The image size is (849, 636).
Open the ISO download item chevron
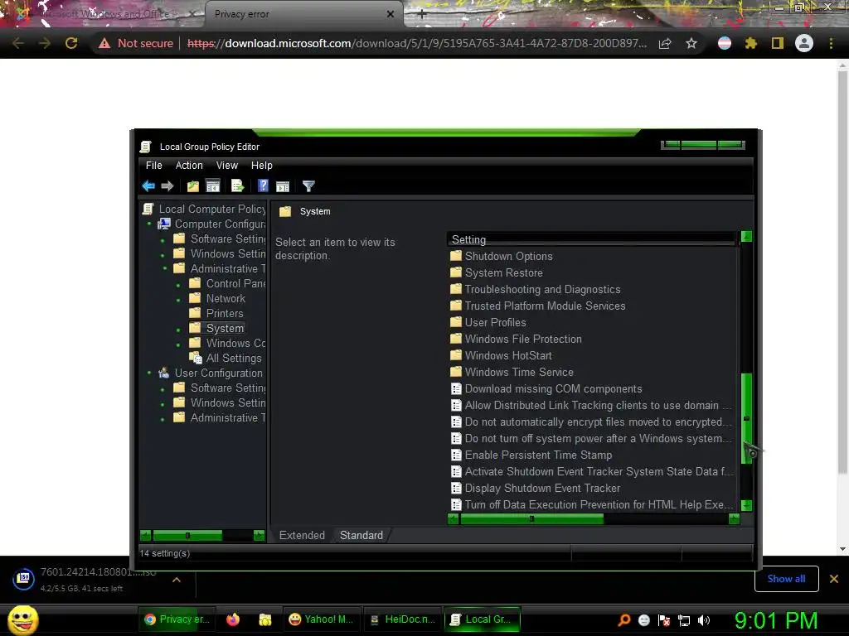[177, 580]
